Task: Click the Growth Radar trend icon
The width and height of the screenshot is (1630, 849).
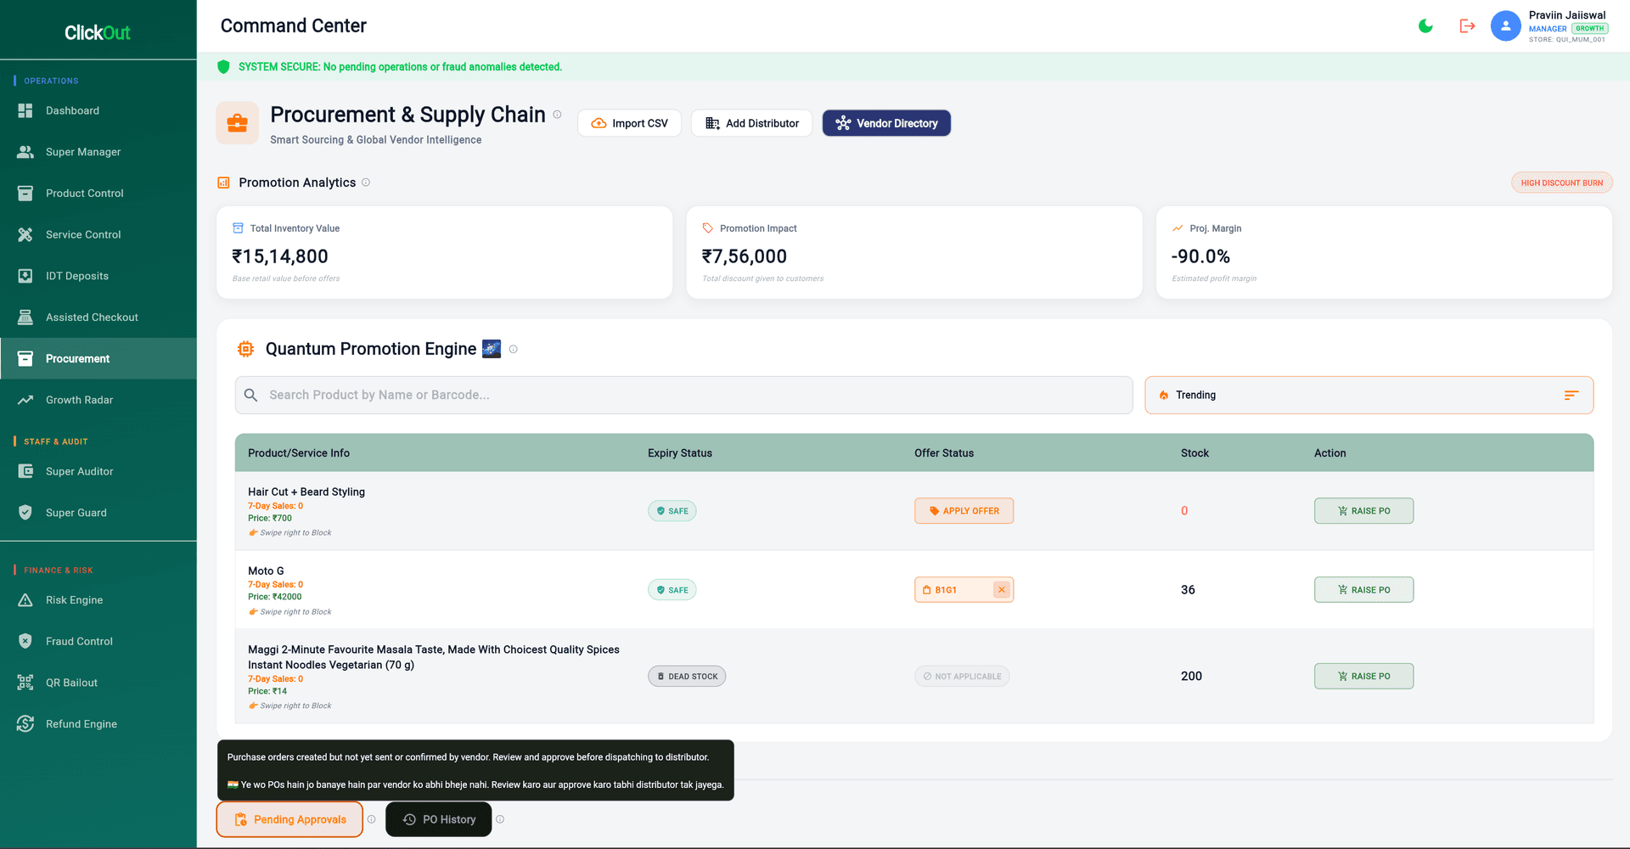Action: (25, 400)
